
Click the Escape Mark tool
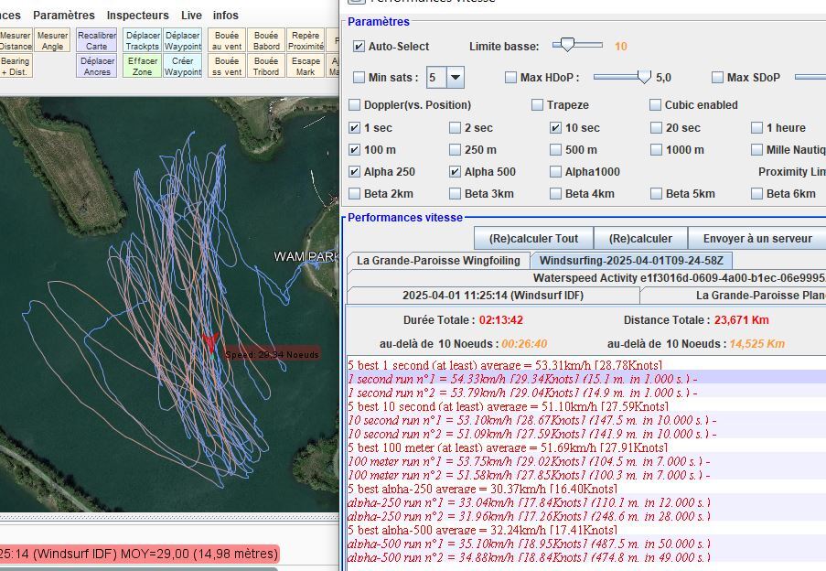(306, 66)
